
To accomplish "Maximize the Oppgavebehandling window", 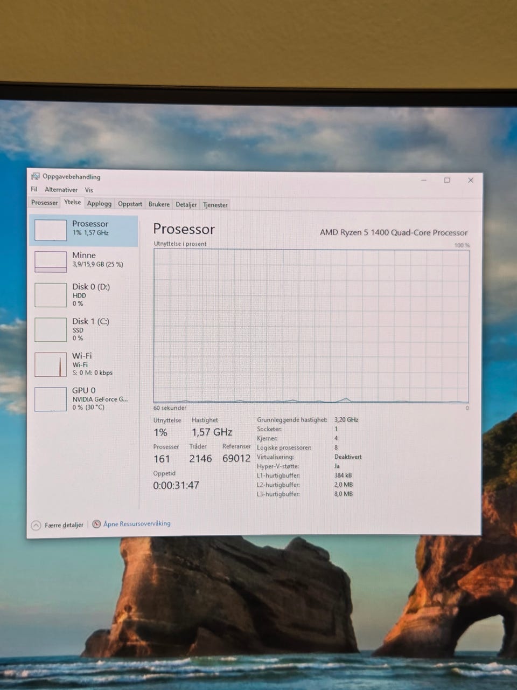I will (447, 180).
